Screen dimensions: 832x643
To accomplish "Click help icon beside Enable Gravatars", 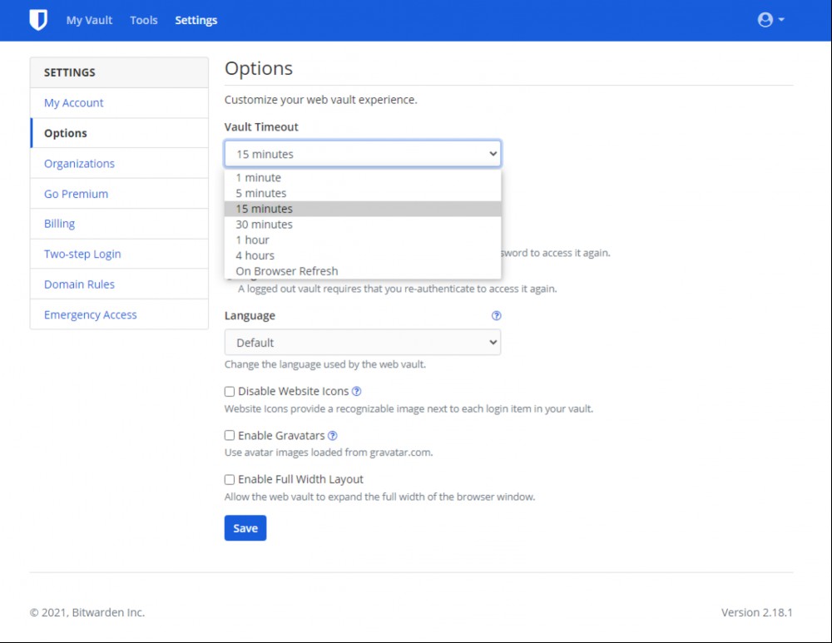I will tap(332, 436).
